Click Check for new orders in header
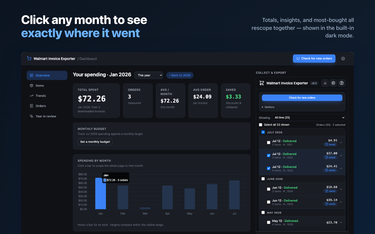Image resolution: width=375 pixels, height=234 pixels. pyautogui.click(x=314, y=58)
